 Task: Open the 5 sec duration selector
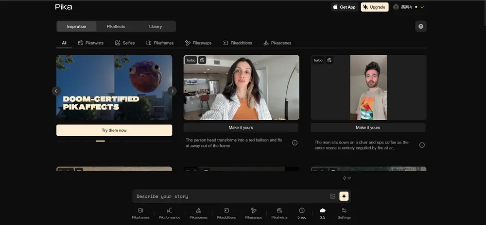pyautogui.click(x=302, y=213)
